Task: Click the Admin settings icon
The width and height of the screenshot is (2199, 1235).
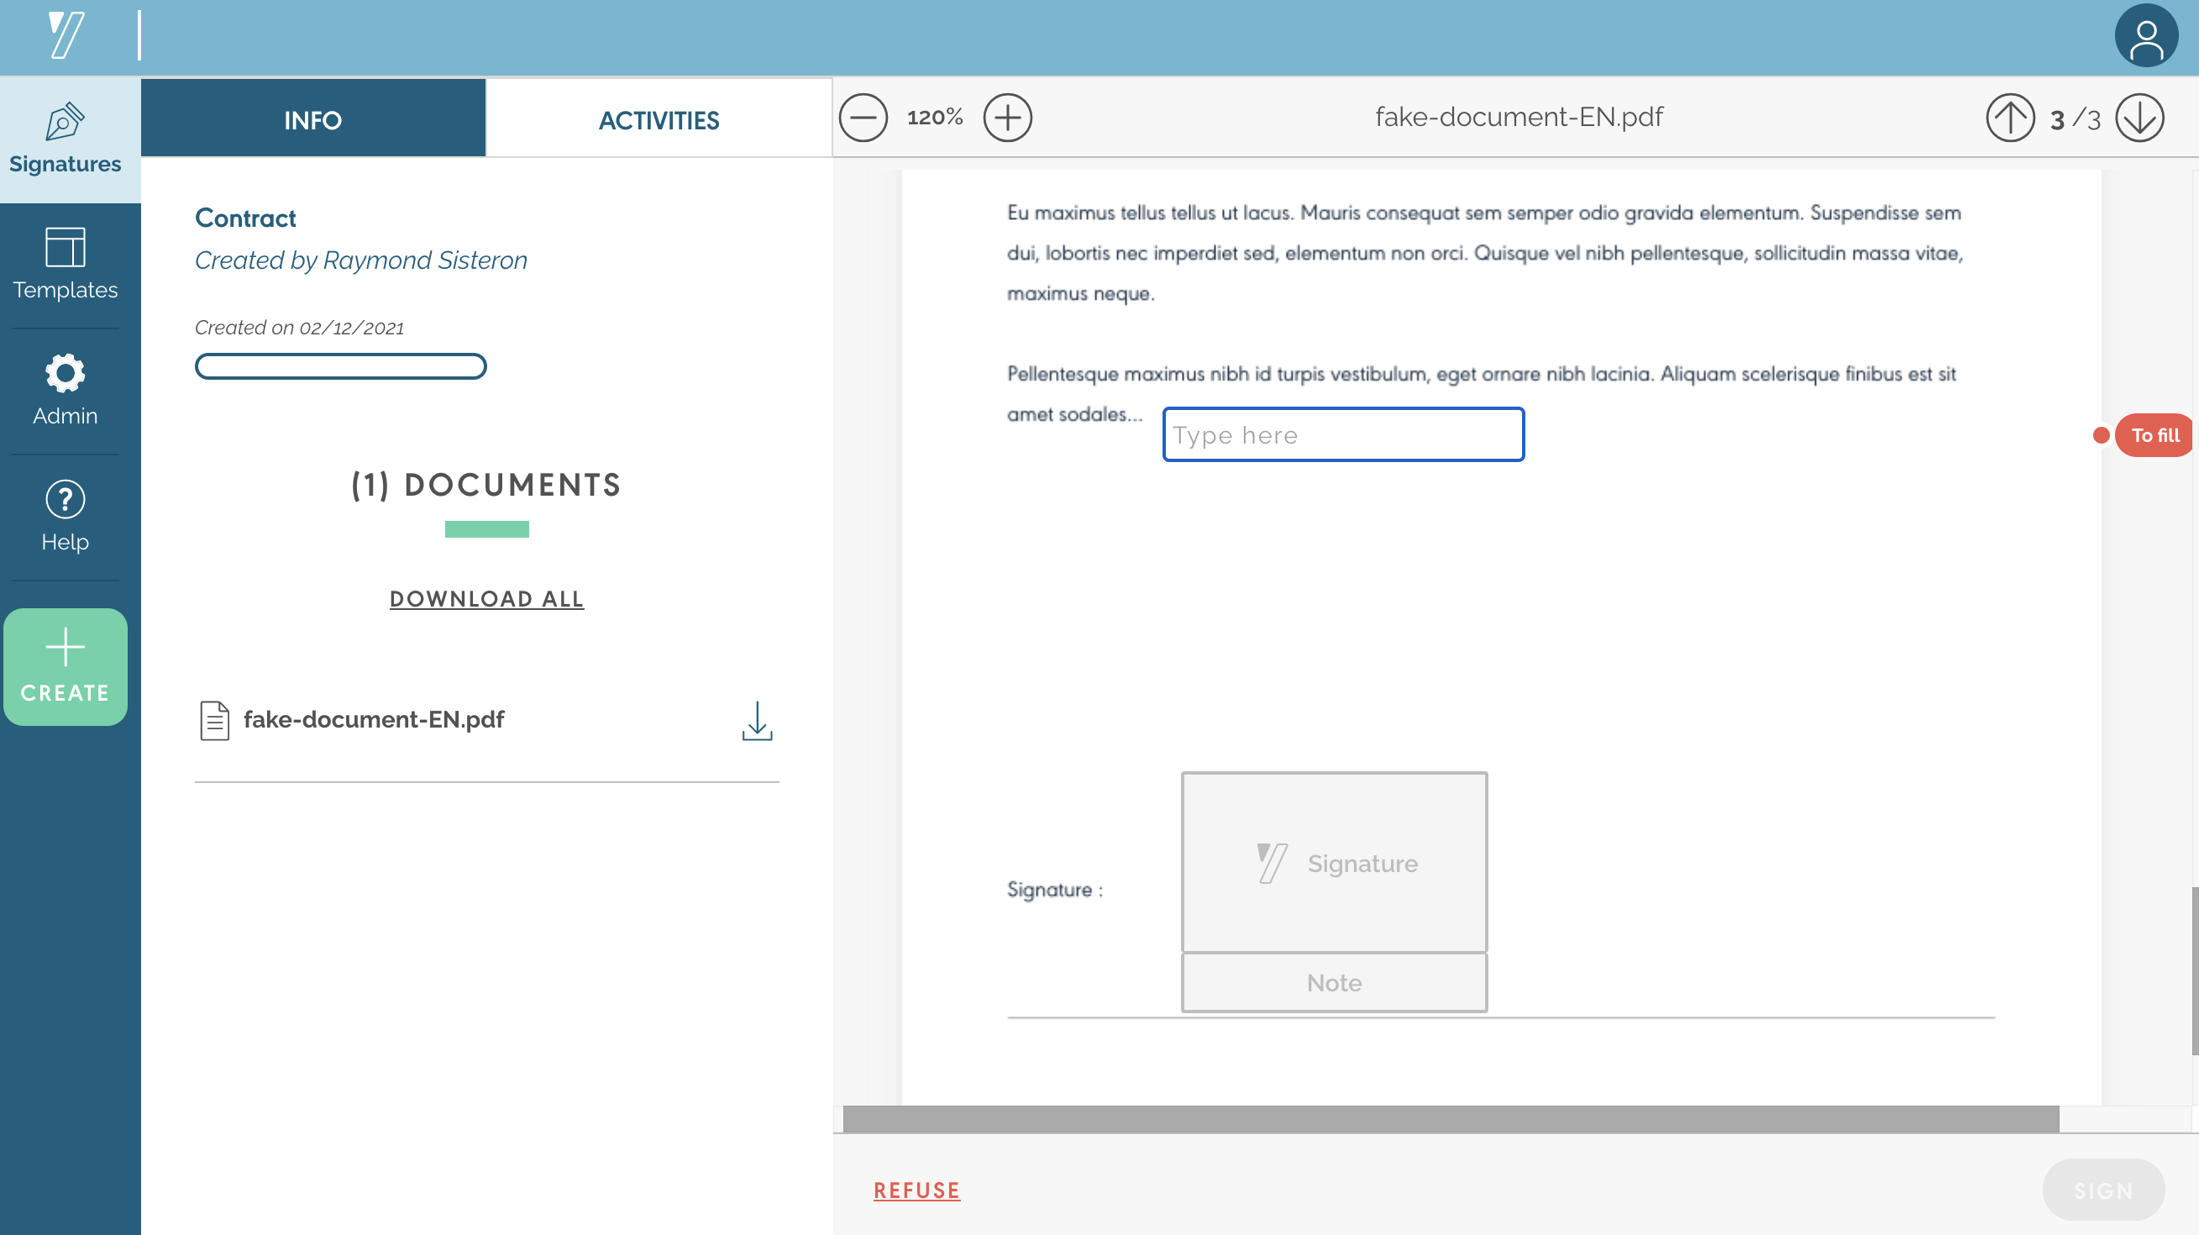Action: pyautogui.click(x=64, y=375)
